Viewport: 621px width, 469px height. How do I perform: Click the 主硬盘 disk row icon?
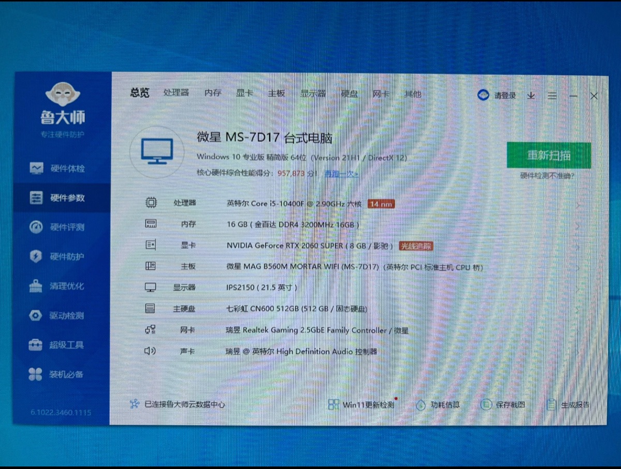pyautogui.click(x=151, y=309)
